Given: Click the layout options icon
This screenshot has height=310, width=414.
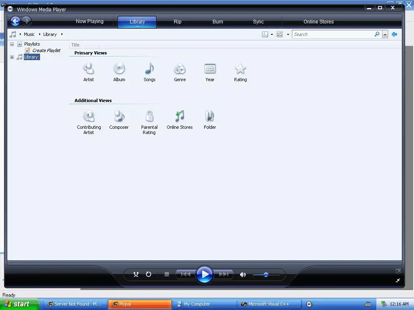Looking at the screenshot, I should pos(265,34).
